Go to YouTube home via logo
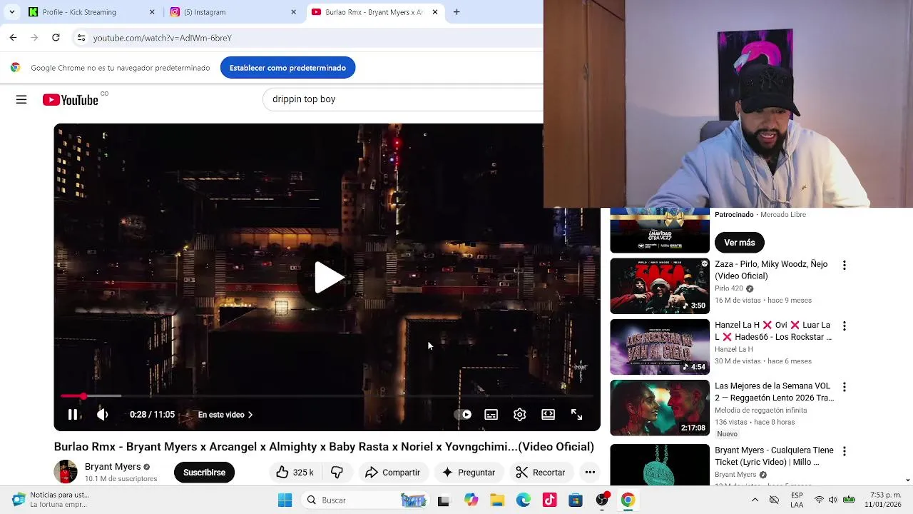This screenshot has height=514, width=913. click(x=71, y=100)
